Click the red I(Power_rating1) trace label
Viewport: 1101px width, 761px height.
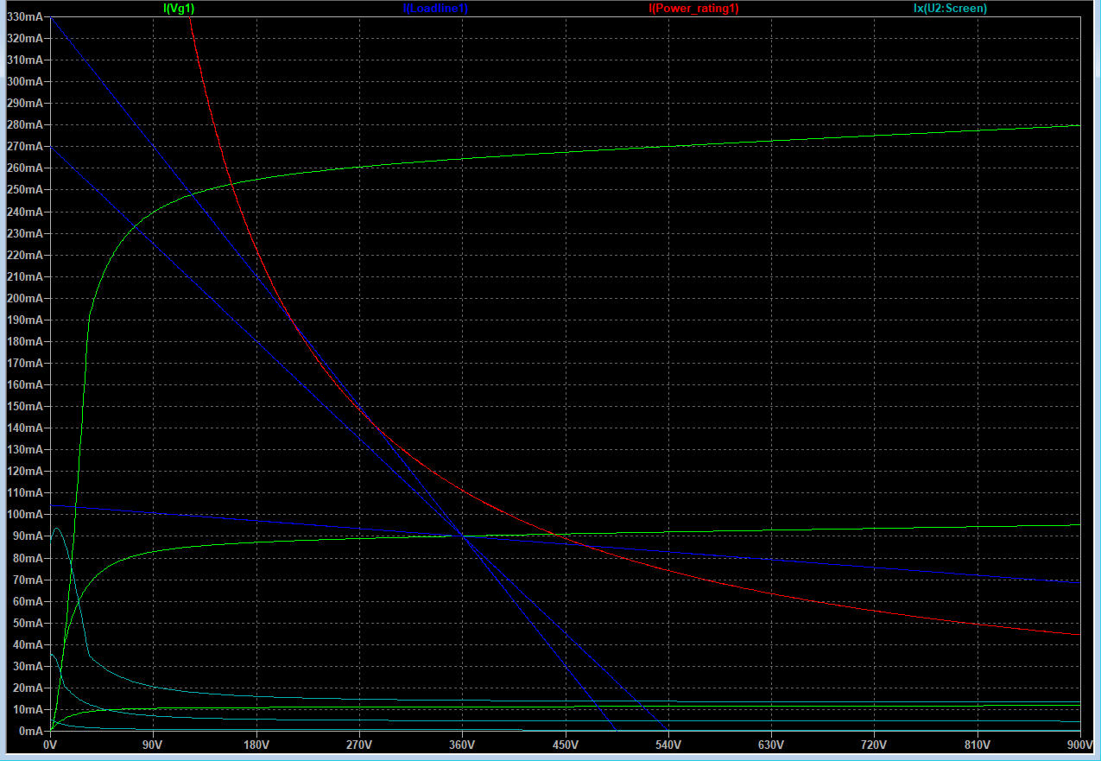(693, 8)
